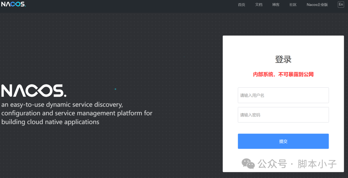Open the 社区 navigation link
This screenshot has height=178, width=348.
point(293,5)
